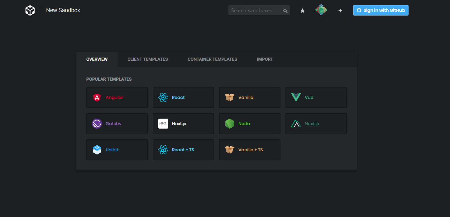This screenshot has height=217, width=450.
Task: Select the Vanilla template label
Action: point(246,97)
